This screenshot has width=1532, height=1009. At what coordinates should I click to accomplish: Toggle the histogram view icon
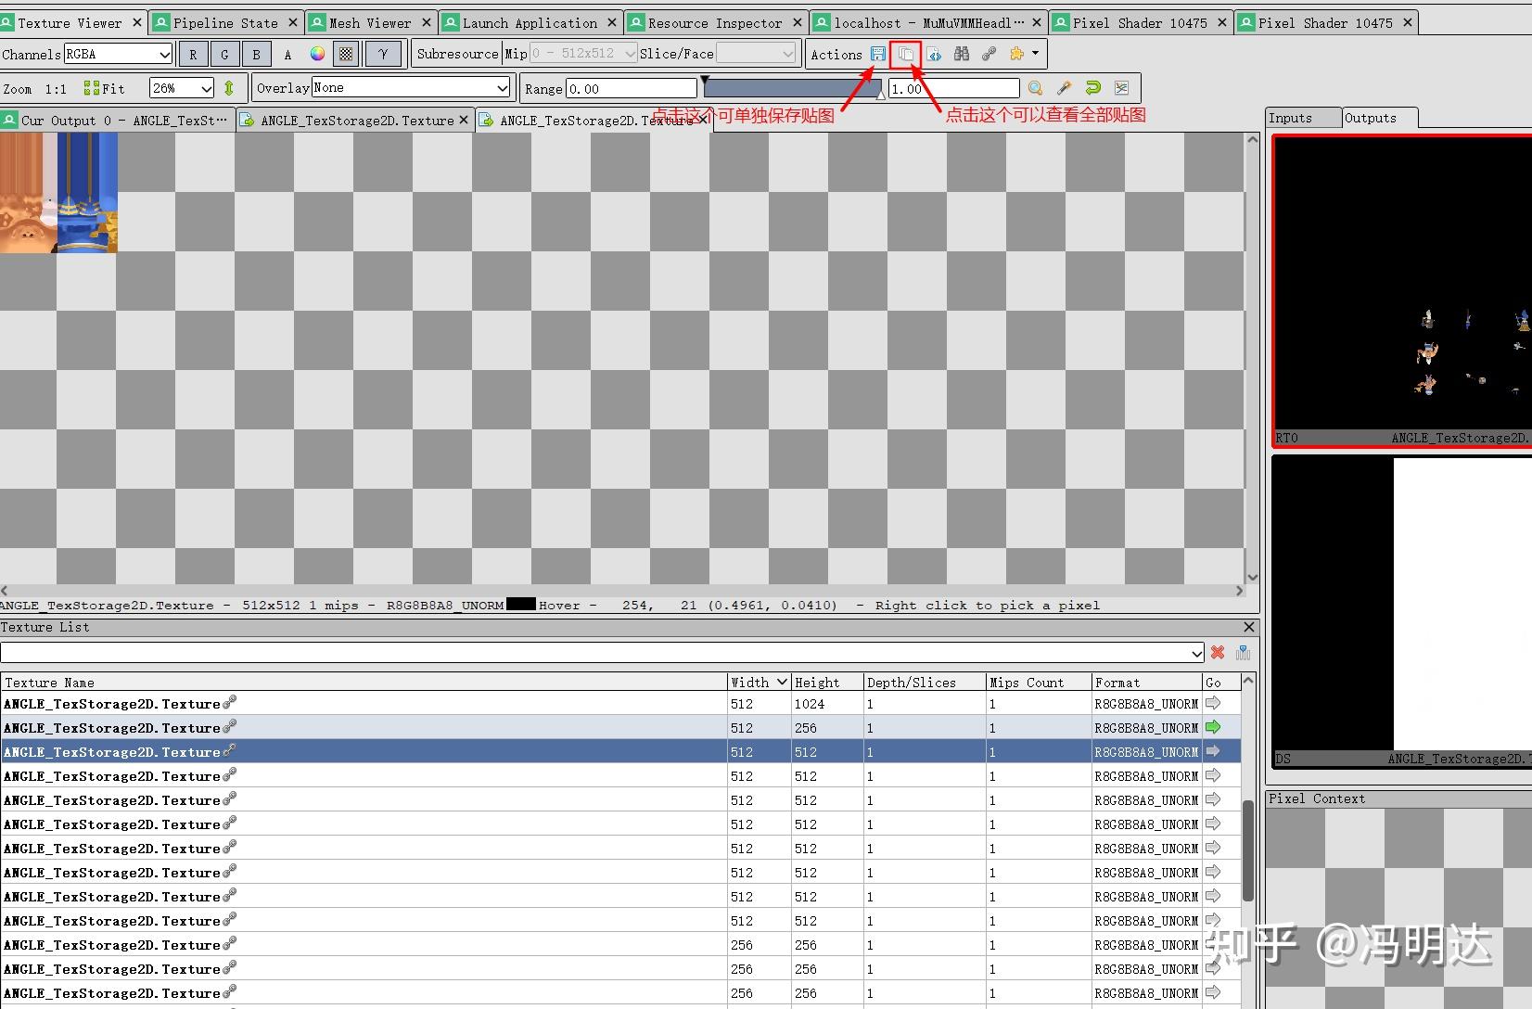pyautogui.click(x=1121, y=88)
